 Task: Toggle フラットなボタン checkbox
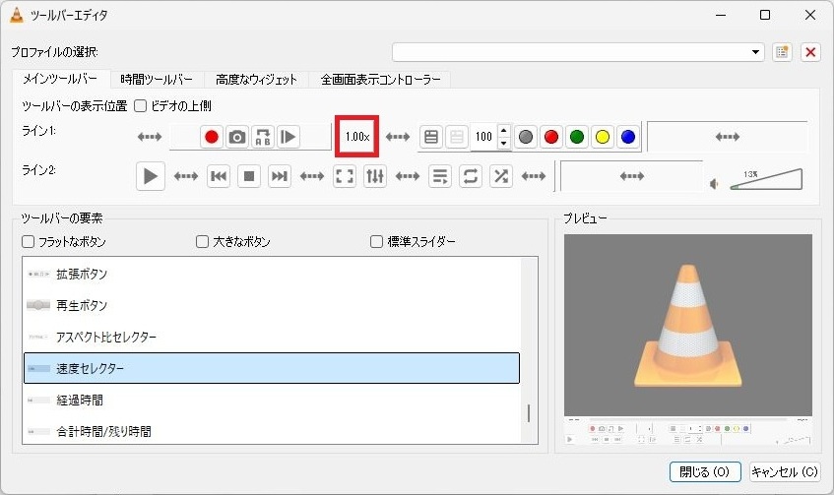point(29,241)
